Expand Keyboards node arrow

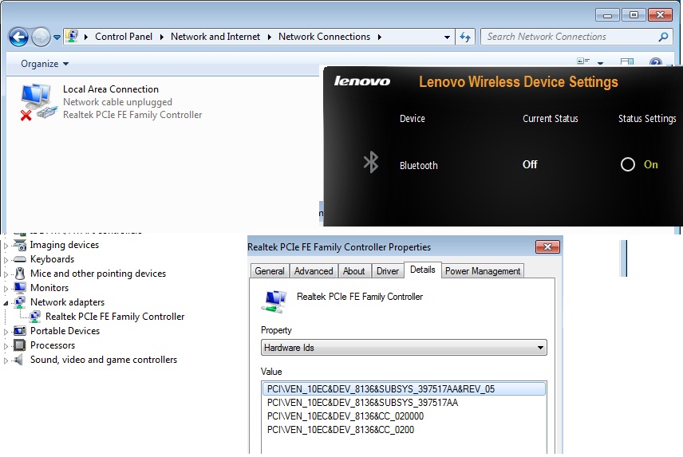coord(6,260)
